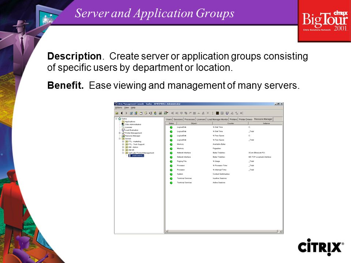The width and height of the screenshot is (351, 263).
Task: Sort by the Status column header
Action: click(171, 123)
